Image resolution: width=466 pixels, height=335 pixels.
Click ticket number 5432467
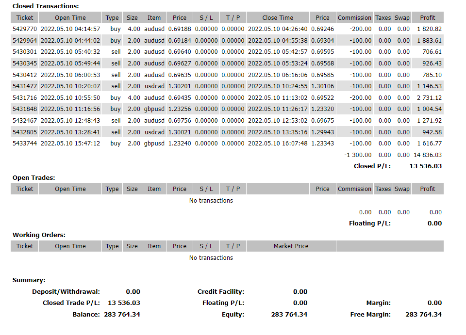pyautogui.click(x=25, y=120)
